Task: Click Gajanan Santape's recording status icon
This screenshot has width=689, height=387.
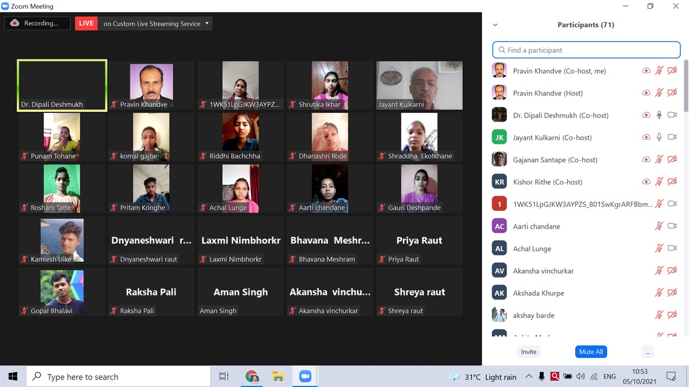Action: pos(646,160)
